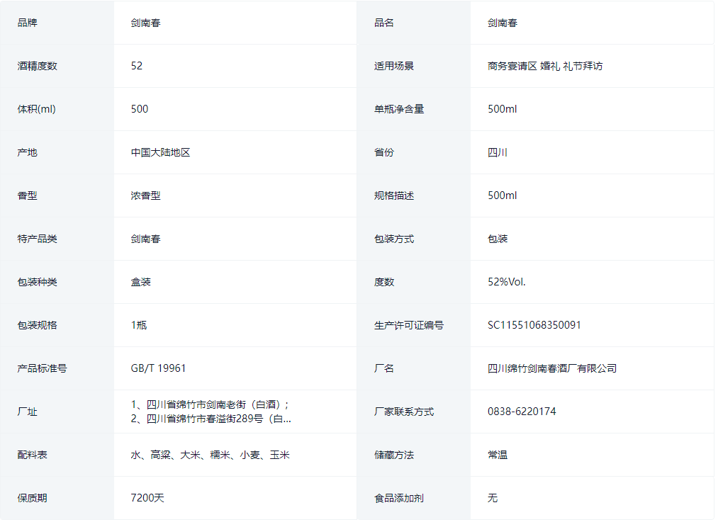Click ingredients 水、高粱、大米、糯米、小麦、玉米
723x527 pixels.
(x=211, y=455)
